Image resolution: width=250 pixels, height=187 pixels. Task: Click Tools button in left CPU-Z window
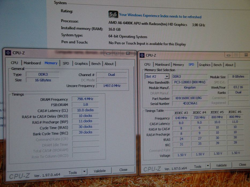73,173
